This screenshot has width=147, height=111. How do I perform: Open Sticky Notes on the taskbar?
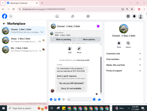pyautogui.click(x=64, y=108)
